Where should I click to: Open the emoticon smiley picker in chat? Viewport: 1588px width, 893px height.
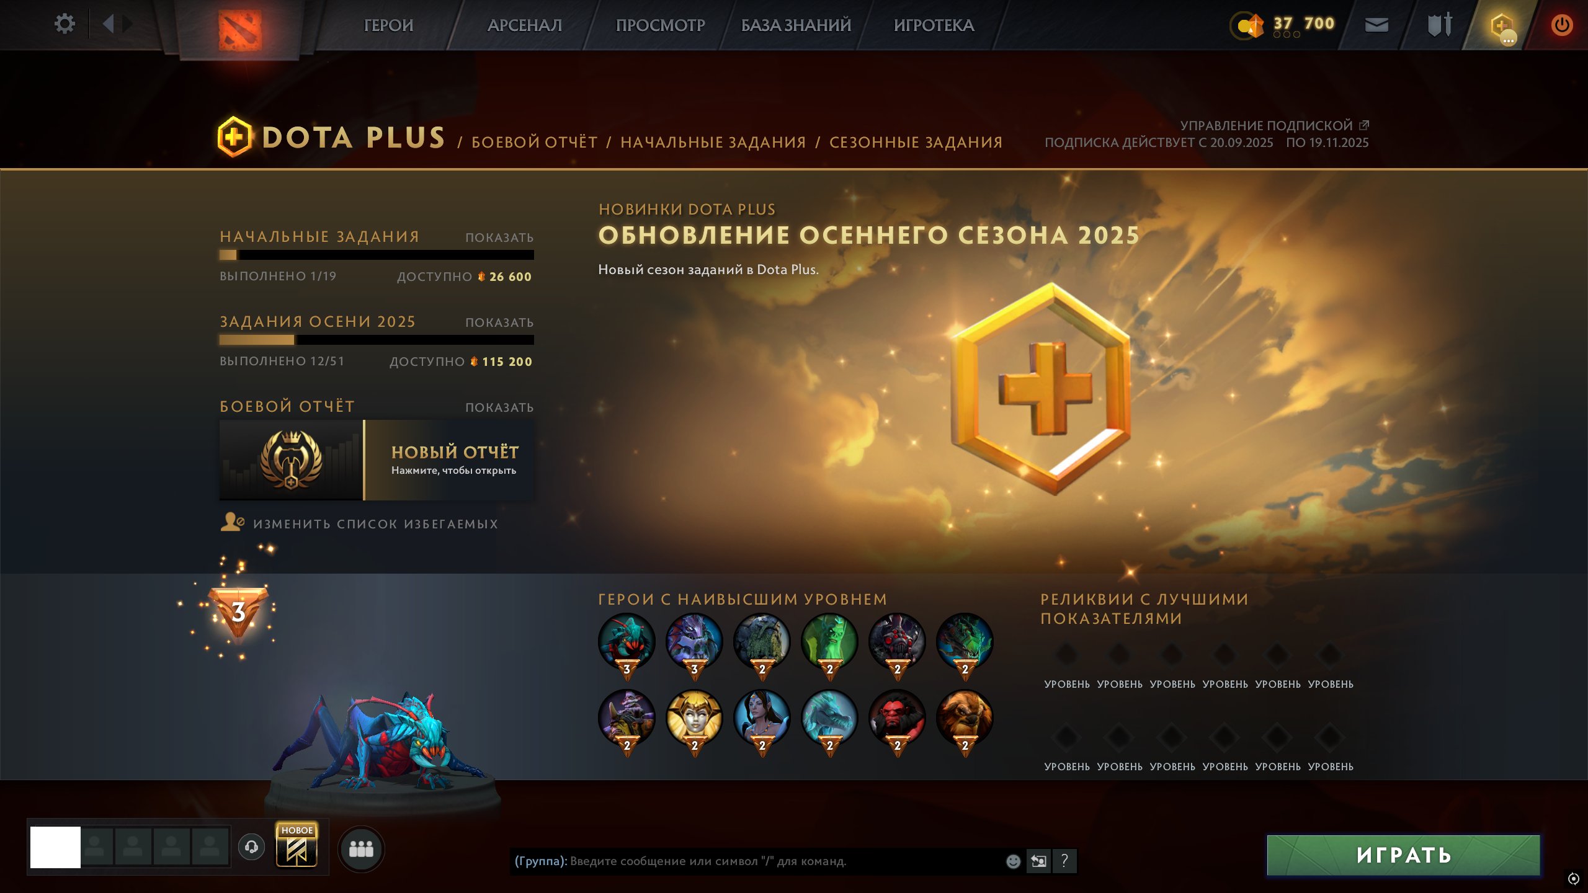[x=1013, y=861]
